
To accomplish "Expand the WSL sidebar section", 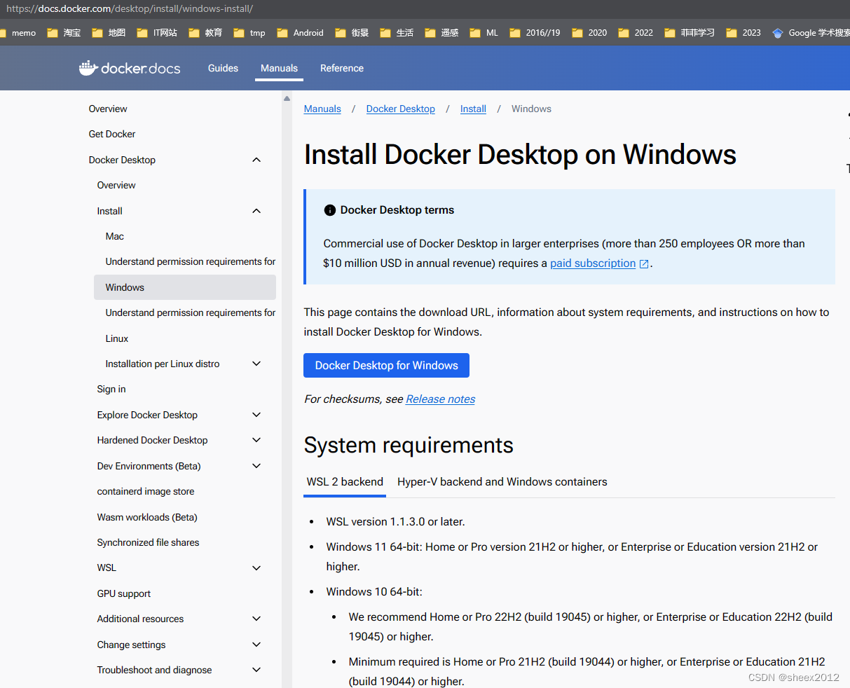I will (256, 567).
